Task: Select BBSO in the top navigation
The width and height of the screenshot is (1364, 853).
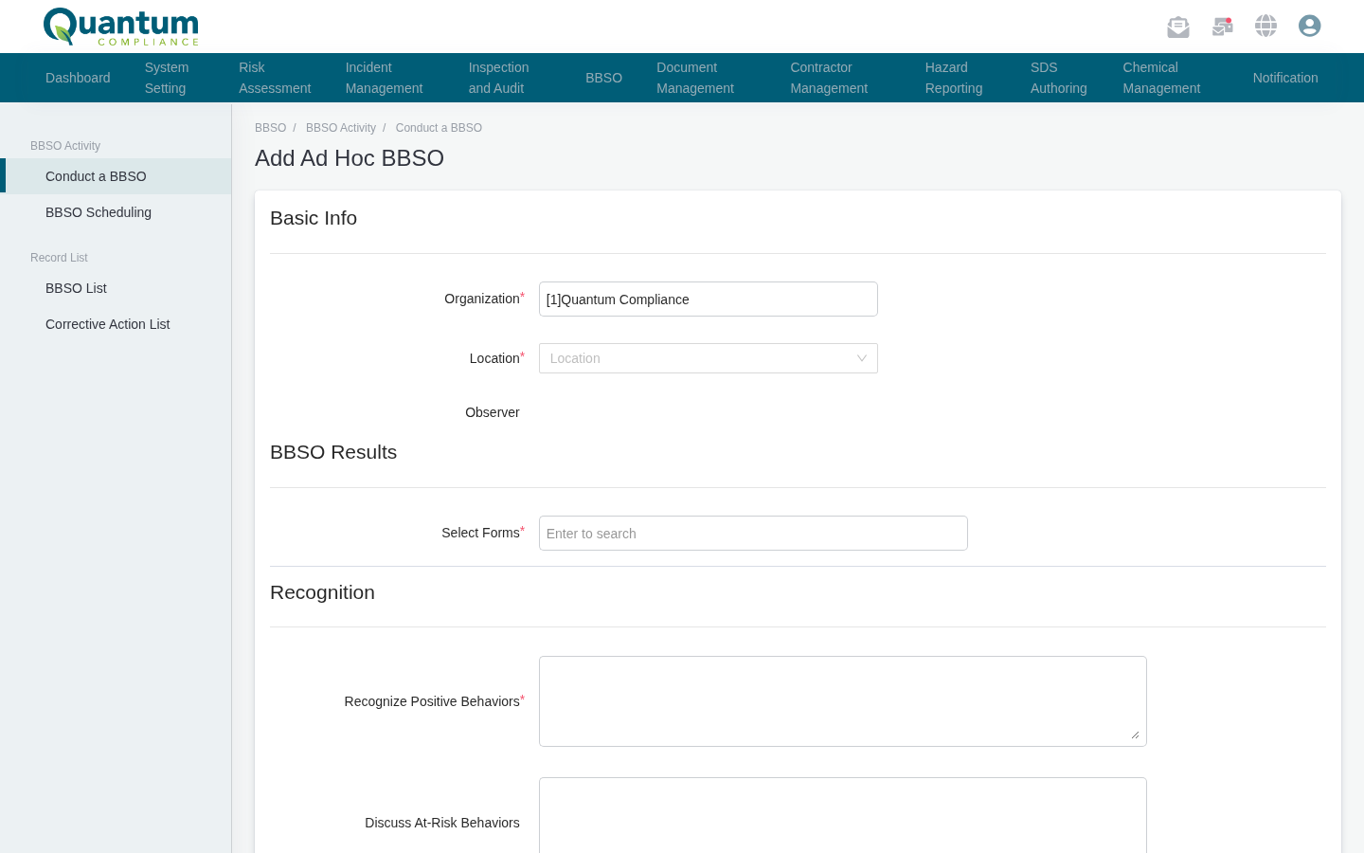Action: (603, 78)
